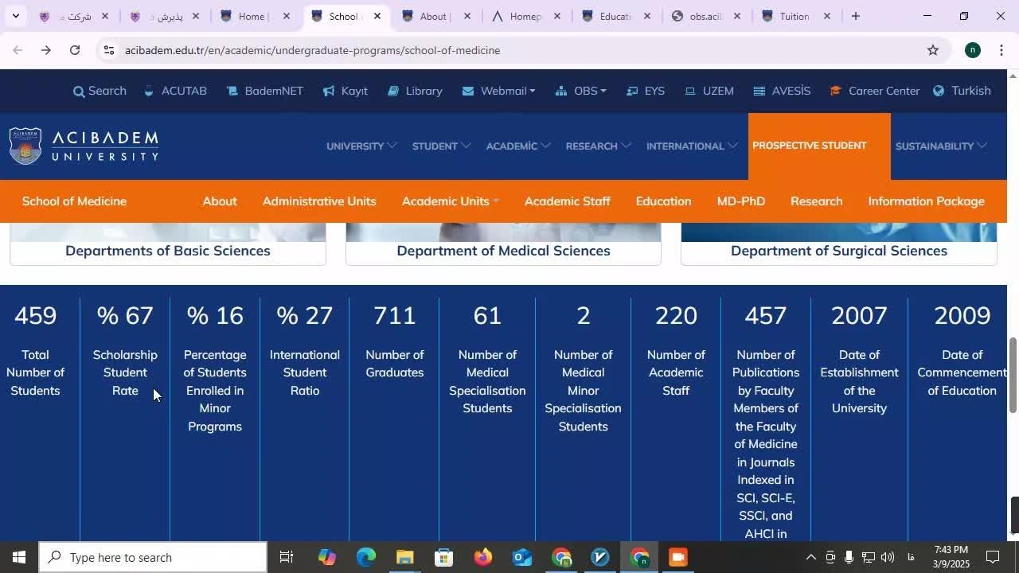Bookmark this page with the star icon
1019x573 pixels.
(932, 50)
